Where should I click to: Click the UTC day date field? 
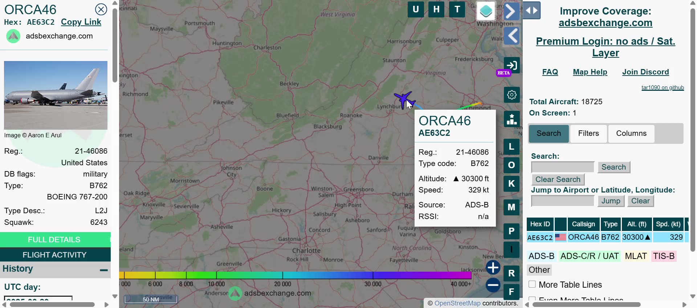38,298
